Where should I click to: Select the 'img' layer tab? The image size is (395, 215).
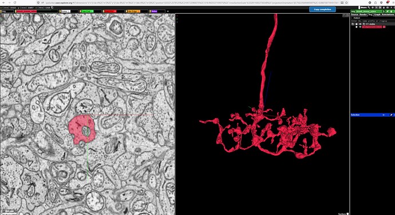[7, 11]
